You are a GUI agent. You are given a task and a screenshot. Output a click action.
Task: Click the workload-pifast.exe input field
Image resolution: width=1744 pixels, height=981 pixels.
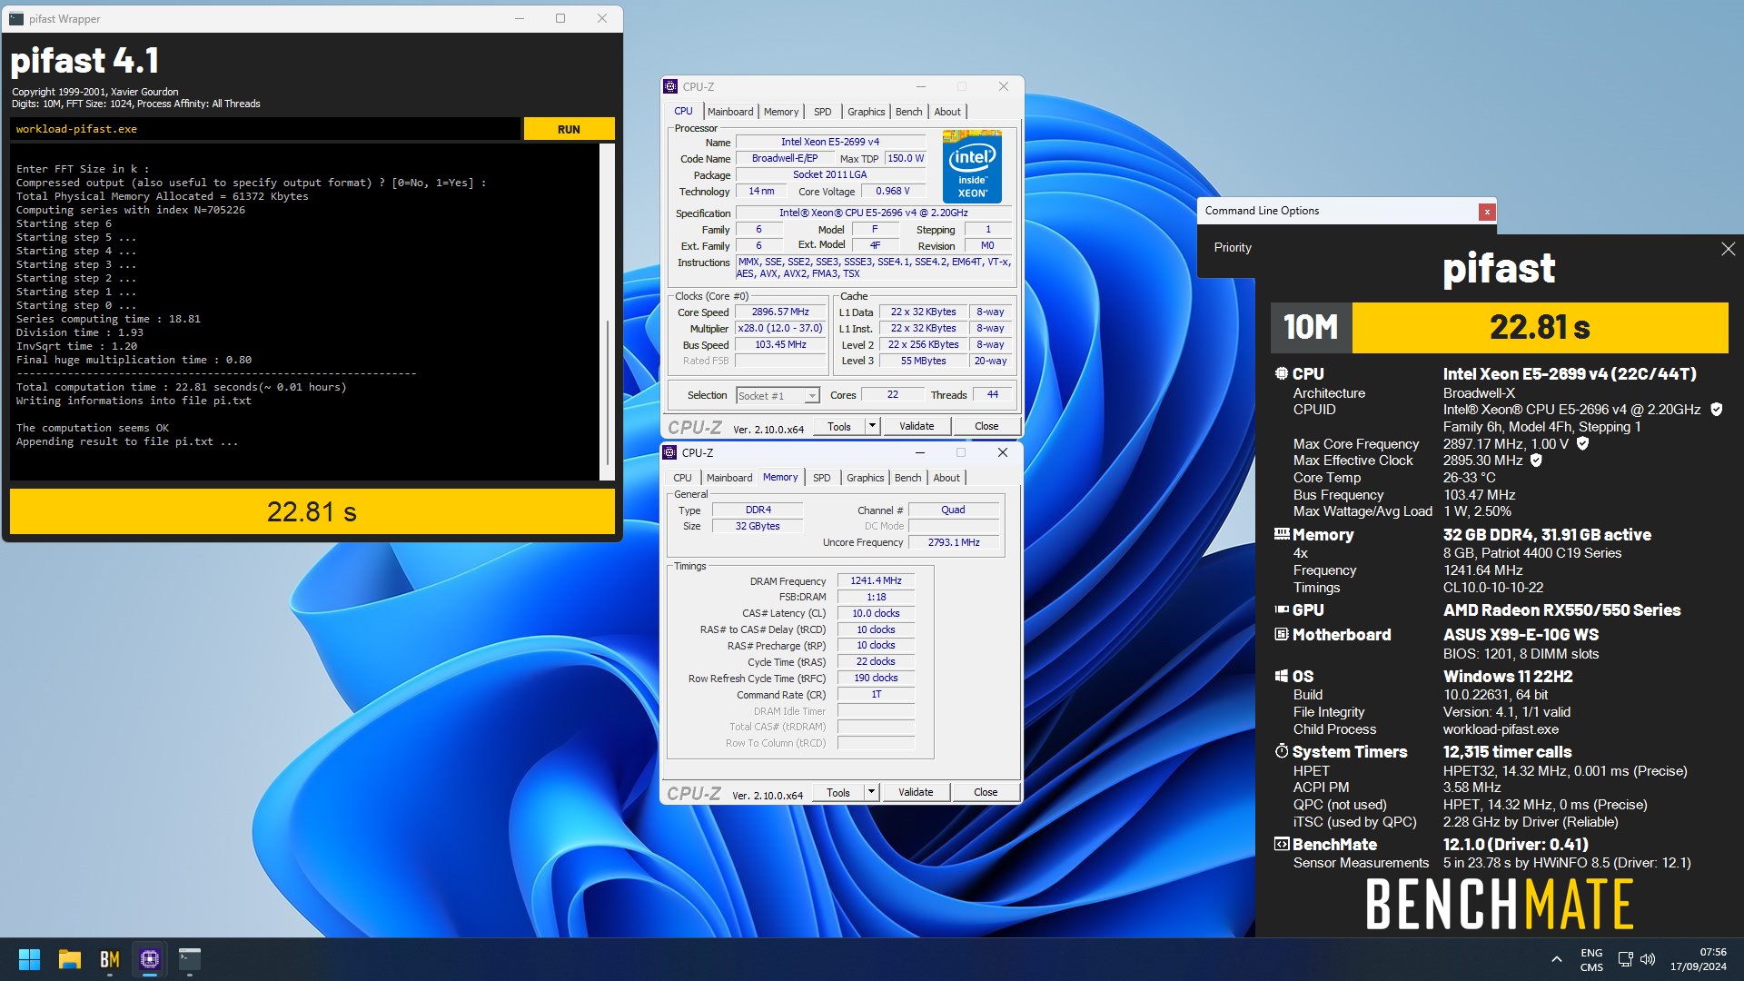(x=265, y=129)
